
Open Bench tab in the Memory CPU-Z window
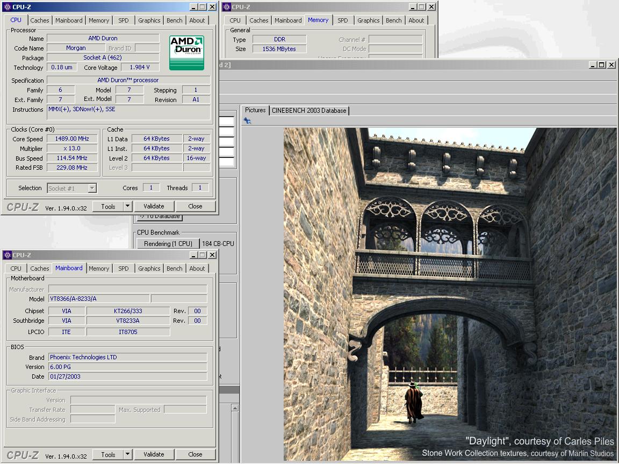click(393, 20)
